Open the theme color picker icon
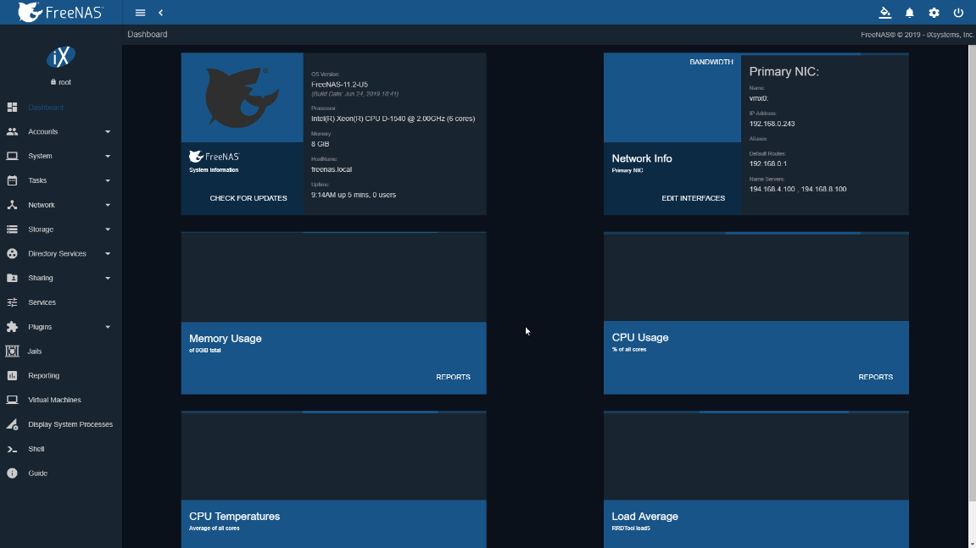 (x=884, y=13)
